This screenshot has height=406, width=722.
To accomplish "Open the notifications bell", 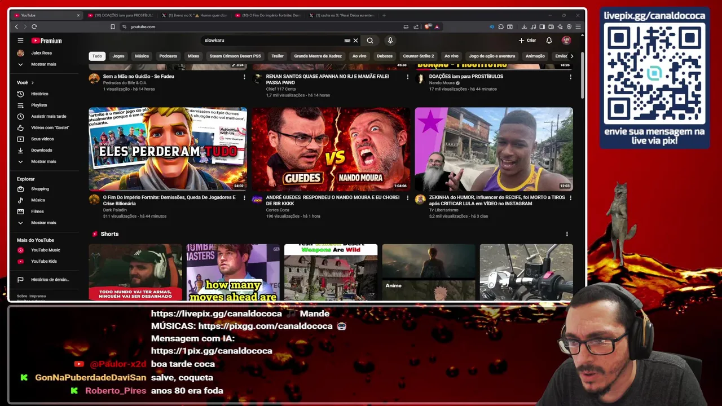I will point(549,41).
